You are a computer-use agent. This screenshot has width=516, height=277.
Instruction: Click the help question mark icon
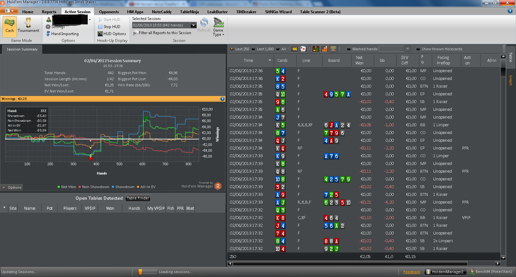point(510,11)
